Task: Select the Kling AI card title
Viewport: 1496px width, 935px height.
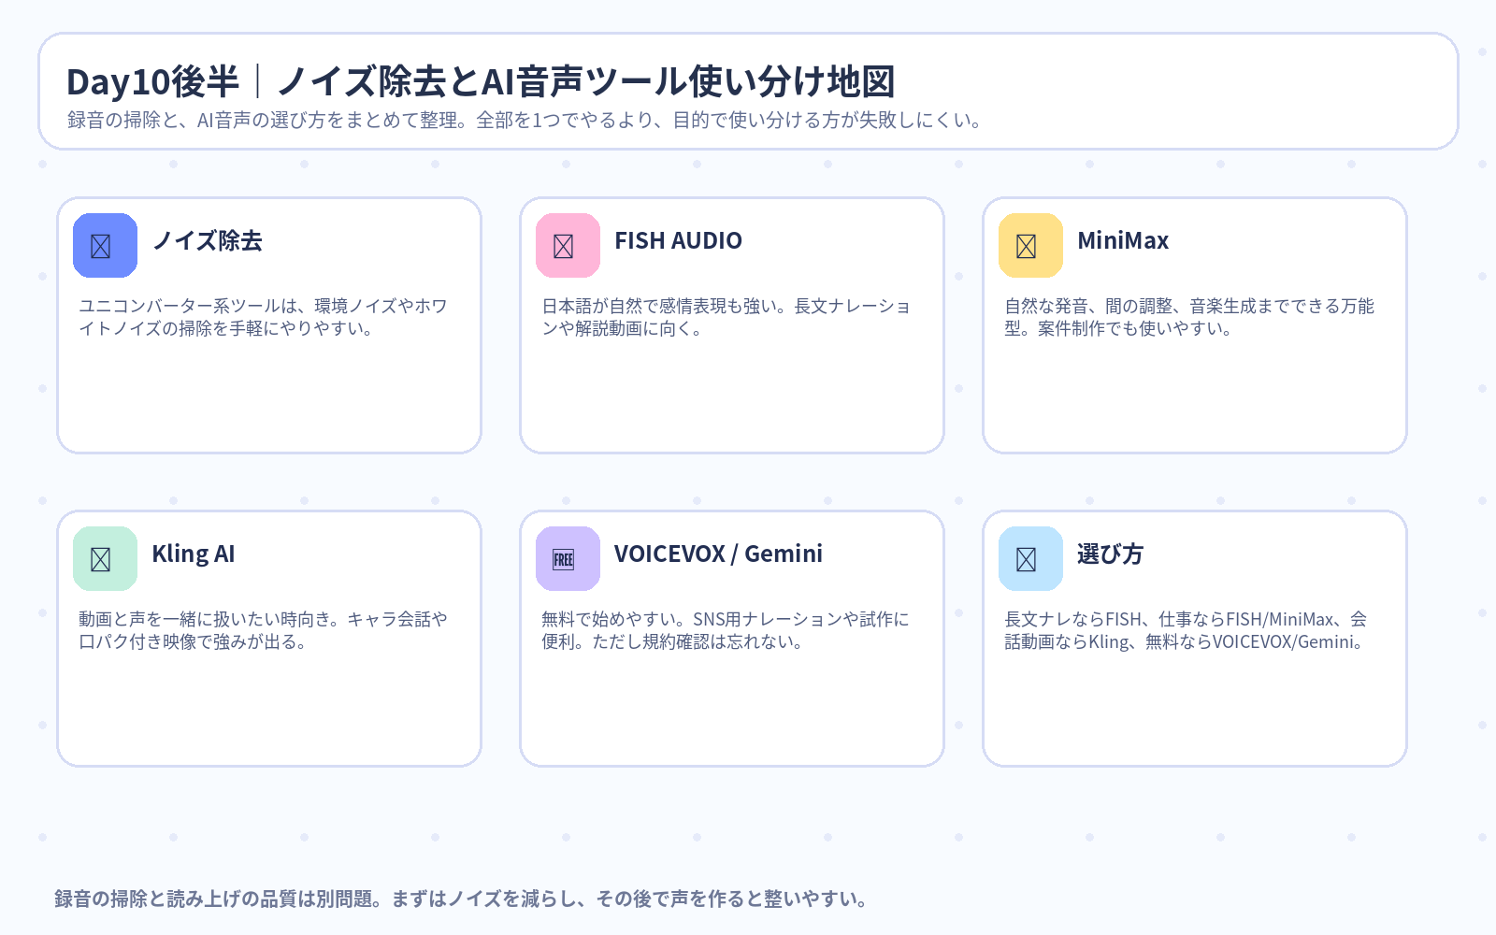Action: [x=194, y=554]
